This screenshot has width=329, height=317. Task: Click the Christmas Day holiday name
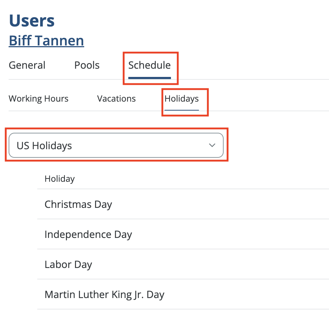(x=78, y=204)
